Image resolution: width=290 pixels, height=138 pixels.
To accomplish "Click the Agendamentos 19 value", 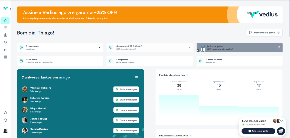I will click(219, 86).
